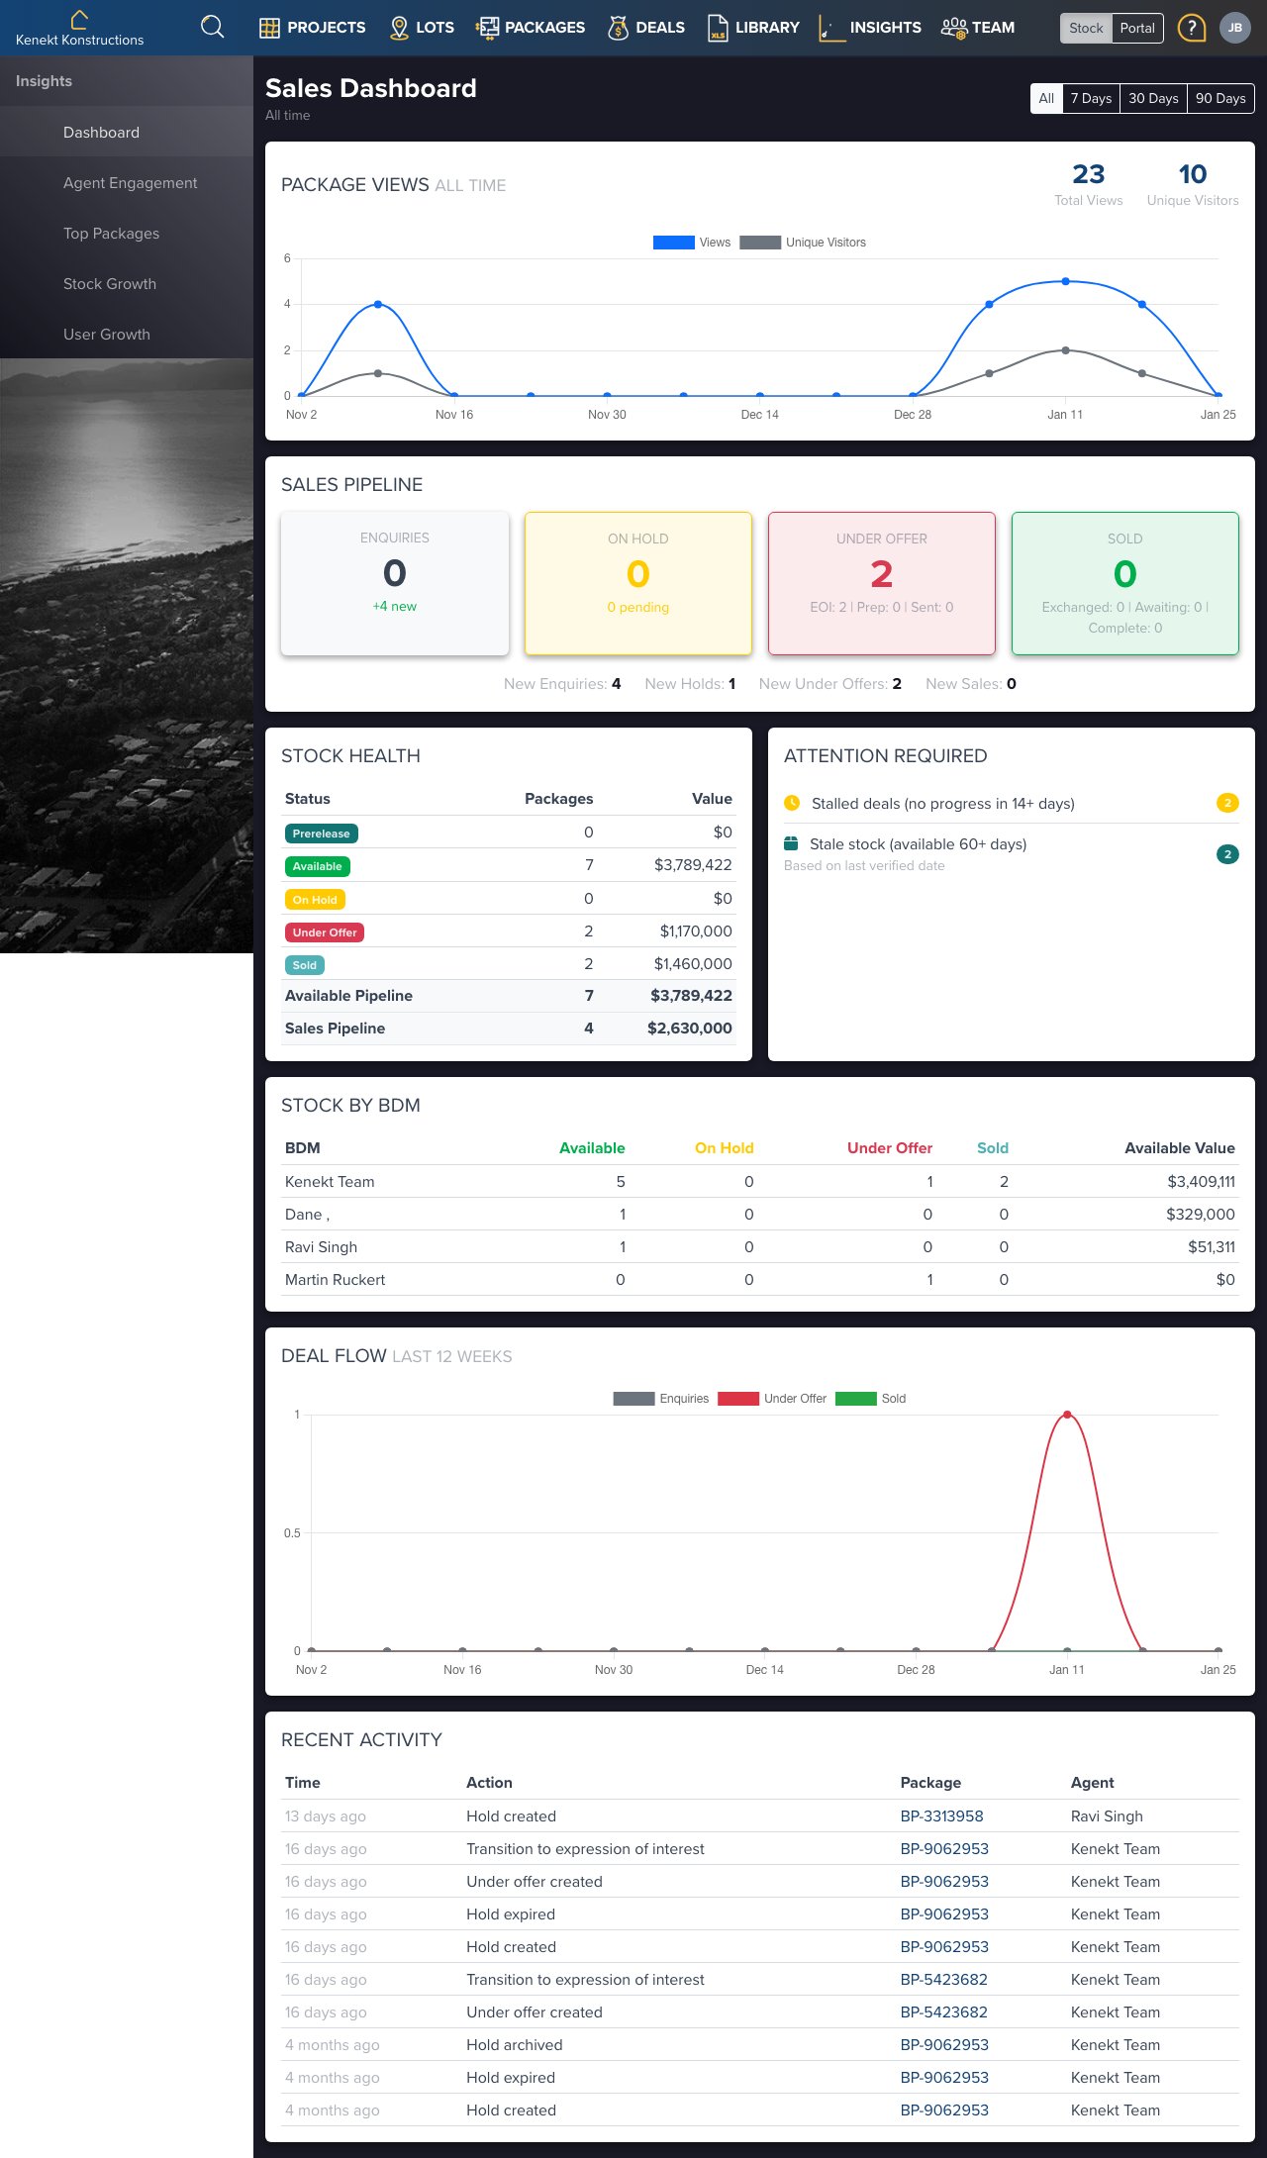The width and height of the screenshot is (1267, 2158).
Task: Click the clock icon beside Stalled deals
Action: tap(792, 803)
